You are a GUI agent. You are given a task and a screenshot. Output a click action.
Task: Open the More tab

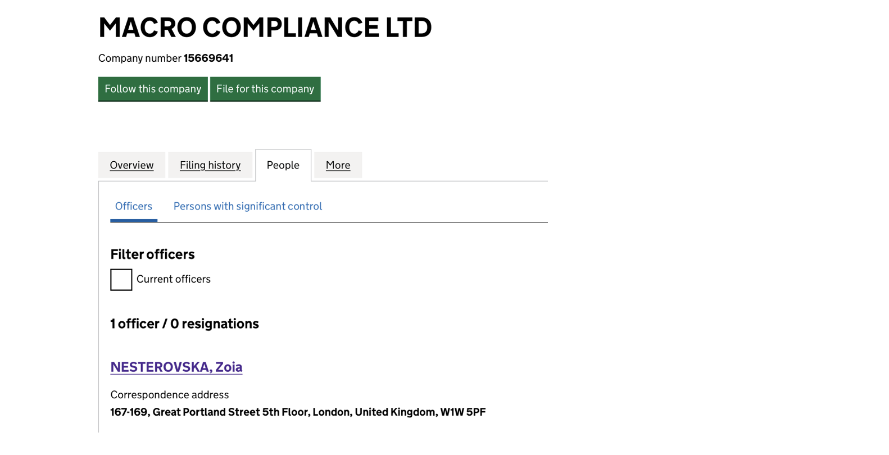[338, 165]
